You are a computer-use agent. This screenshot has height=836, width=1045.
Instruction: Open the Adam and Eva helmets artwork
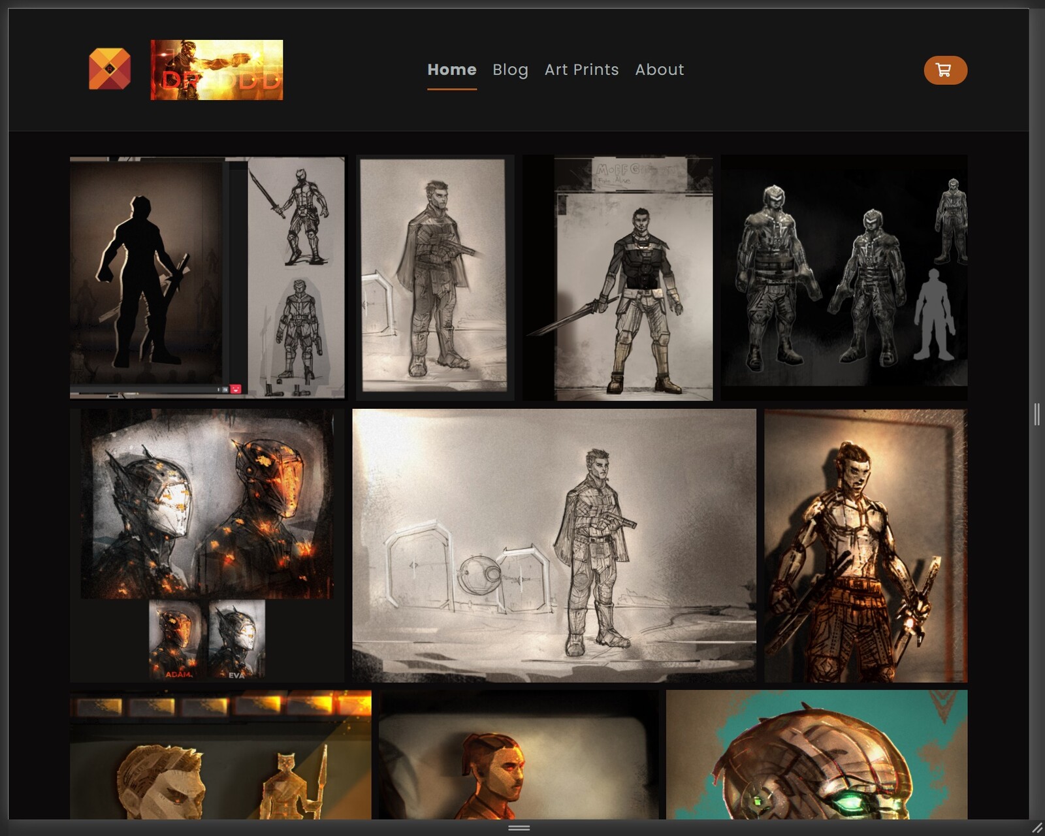[x=207, y=545]
